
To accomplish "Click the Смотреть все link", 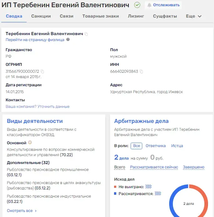I will click(x=20, y=211).
